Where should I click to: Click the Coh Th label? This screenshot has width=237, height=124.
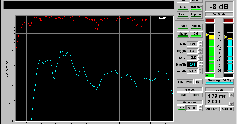coord(181,44)
